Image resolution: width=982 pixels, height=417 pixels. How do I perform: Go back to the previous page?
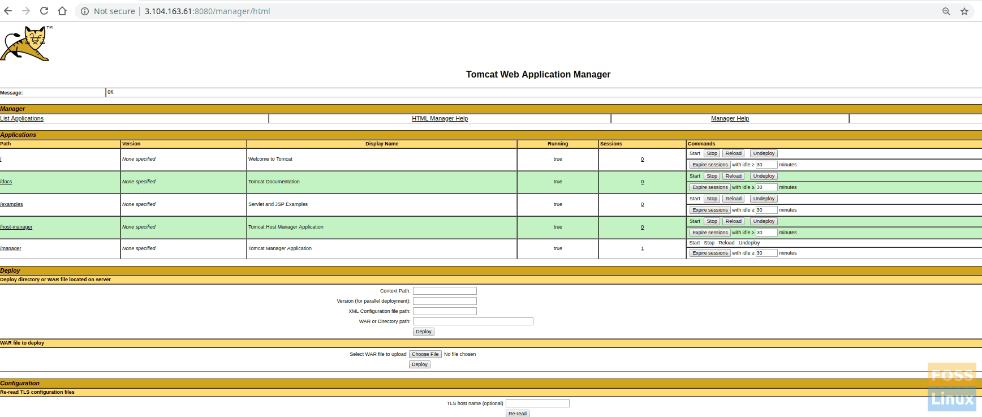pos(8,11)
